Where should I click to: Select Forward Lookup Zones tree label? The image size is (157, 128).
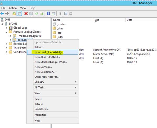pyautogui.click(x=27, y=32)
